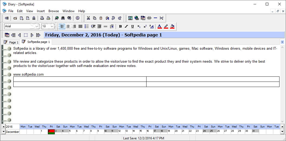Toggle left text alignment
Screen dimensions: 286x141
pyautogui.click(x=62, y=26)
